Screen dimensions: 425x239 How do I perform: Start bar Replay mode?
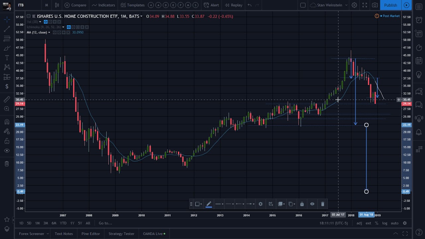click(233, 5)
